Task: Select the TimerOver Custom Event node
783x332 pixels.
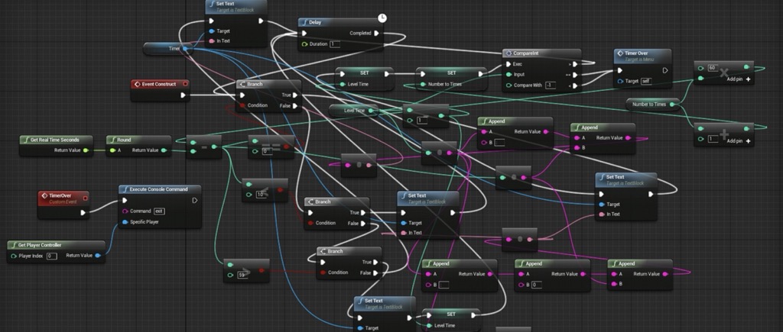Action: tap(63, 205)
